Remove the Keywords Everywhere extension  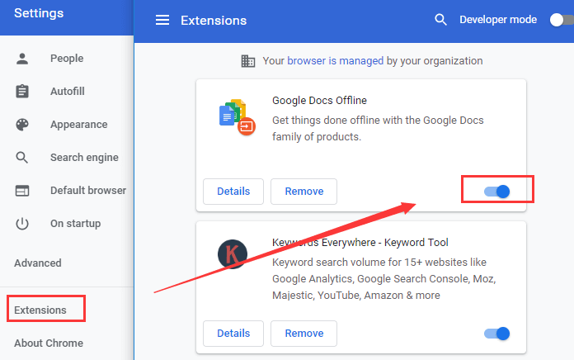pos(303,334)
